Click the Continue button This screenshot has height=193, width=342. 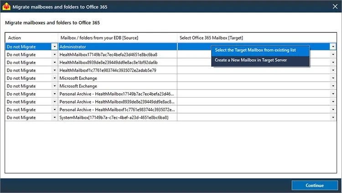point(315,185)
